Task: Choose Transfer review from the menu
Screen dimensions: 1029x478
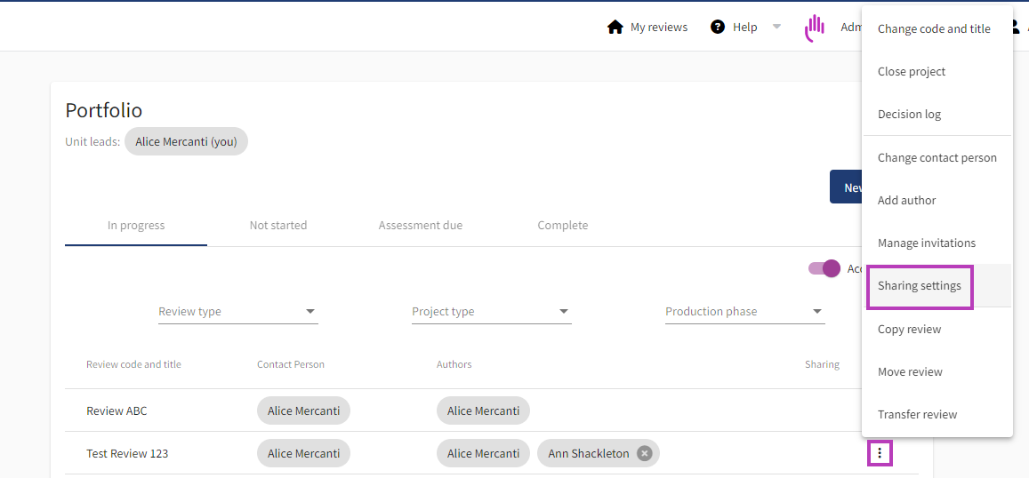Action: pyautogui.click(x=918, y=415)
